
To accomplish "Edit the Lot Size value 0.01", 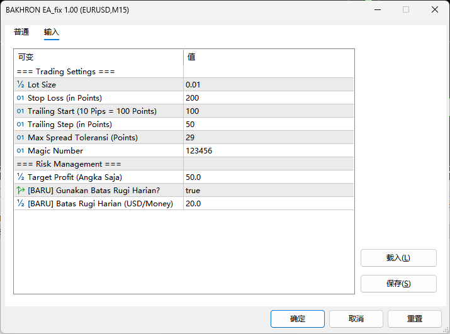I will point(194,85).
